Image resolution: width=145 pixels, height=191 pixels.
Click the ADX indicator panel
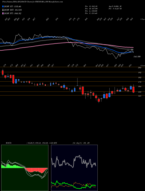(74, 168)
